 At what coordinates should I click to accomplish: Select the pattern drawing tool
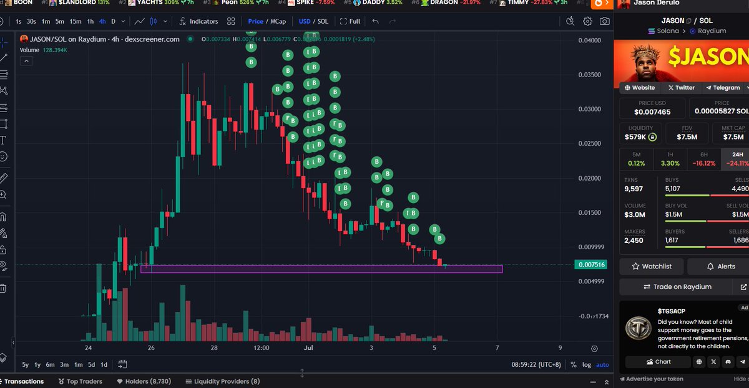point(4,91)
